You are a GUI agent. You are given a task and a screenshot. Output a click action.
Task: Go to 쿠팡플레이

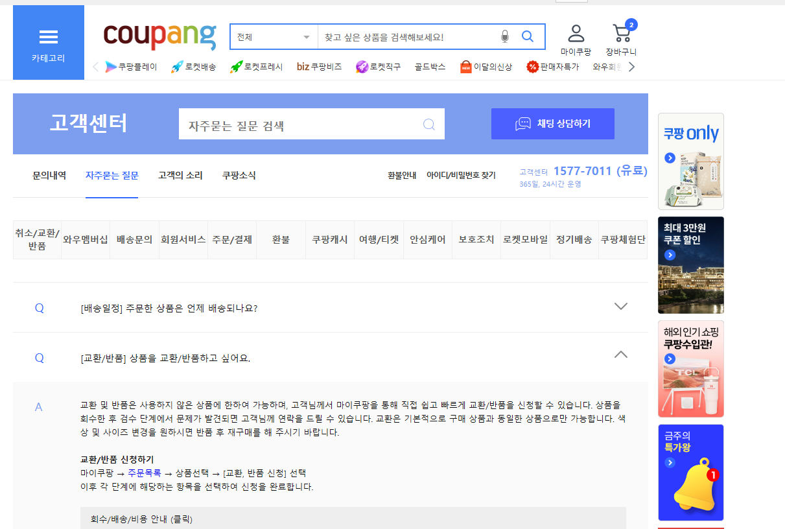(x=131, y=67)
